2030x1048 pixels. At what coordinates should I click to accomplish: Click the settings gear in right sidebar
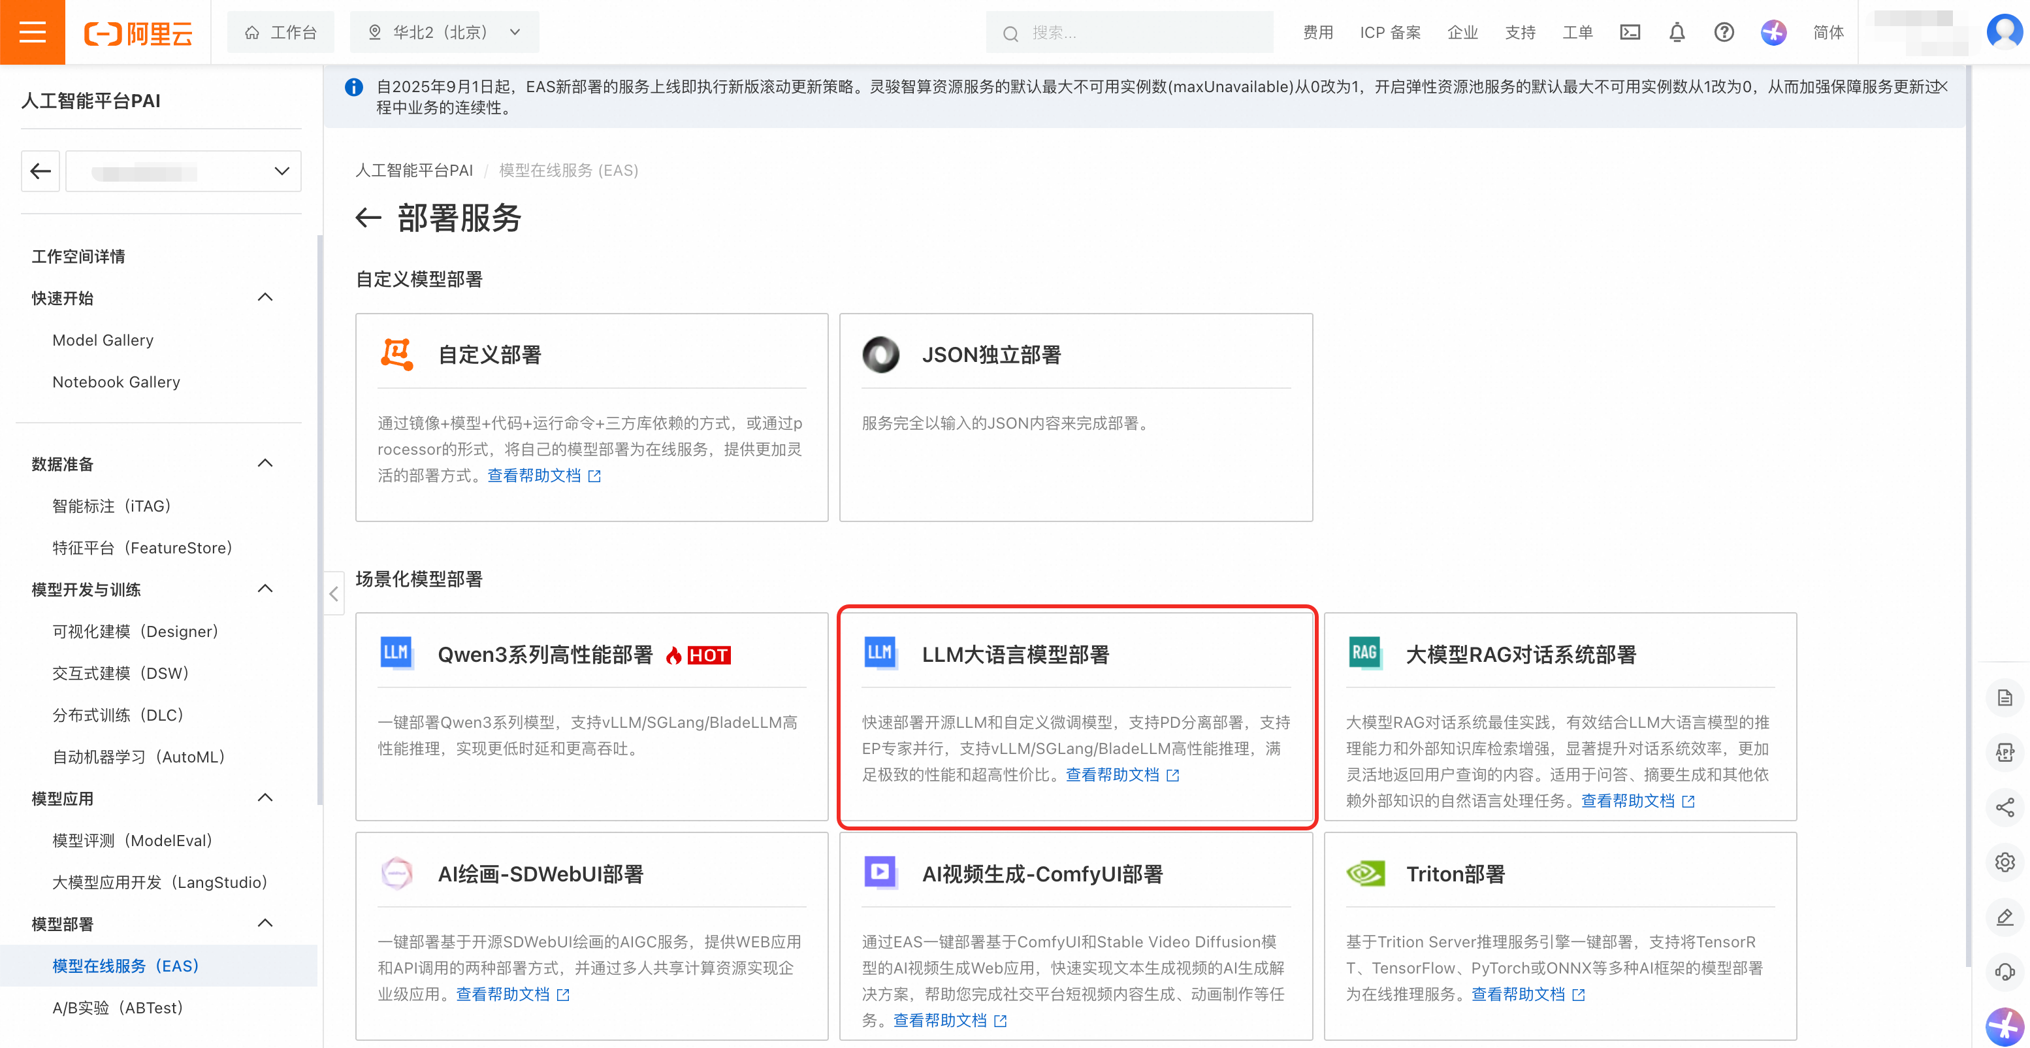[x=2005, y=862]
